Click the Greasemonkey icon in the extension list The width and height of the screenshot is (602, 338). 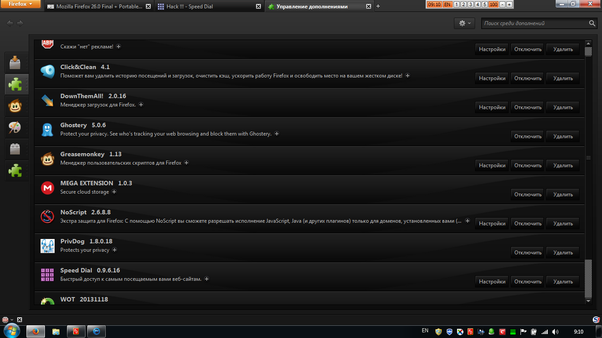(x=48, y=159)
